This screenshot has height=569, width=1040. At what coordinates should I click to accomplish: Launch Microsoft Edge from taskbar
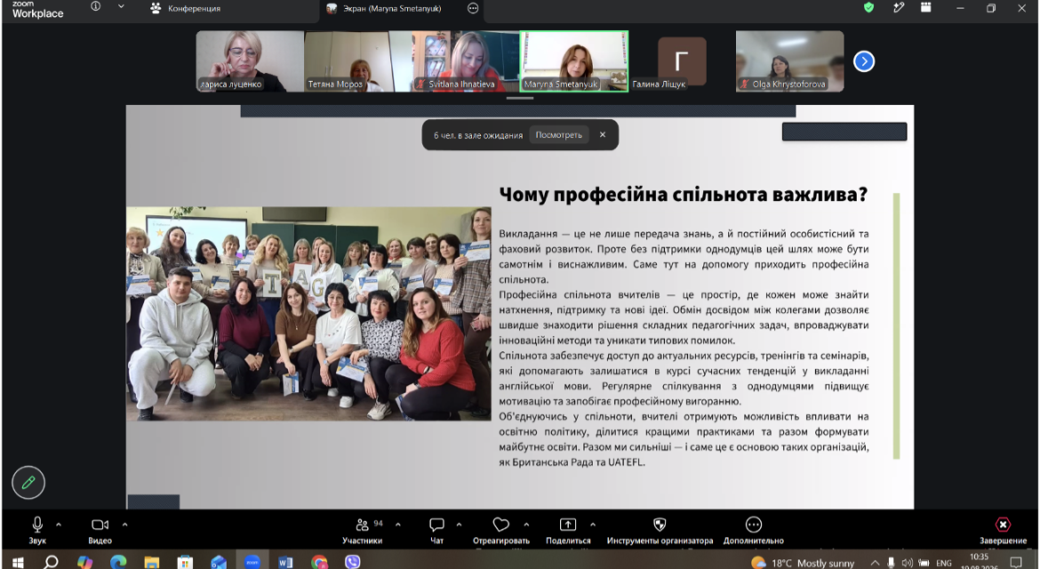(x=118, y=563)
